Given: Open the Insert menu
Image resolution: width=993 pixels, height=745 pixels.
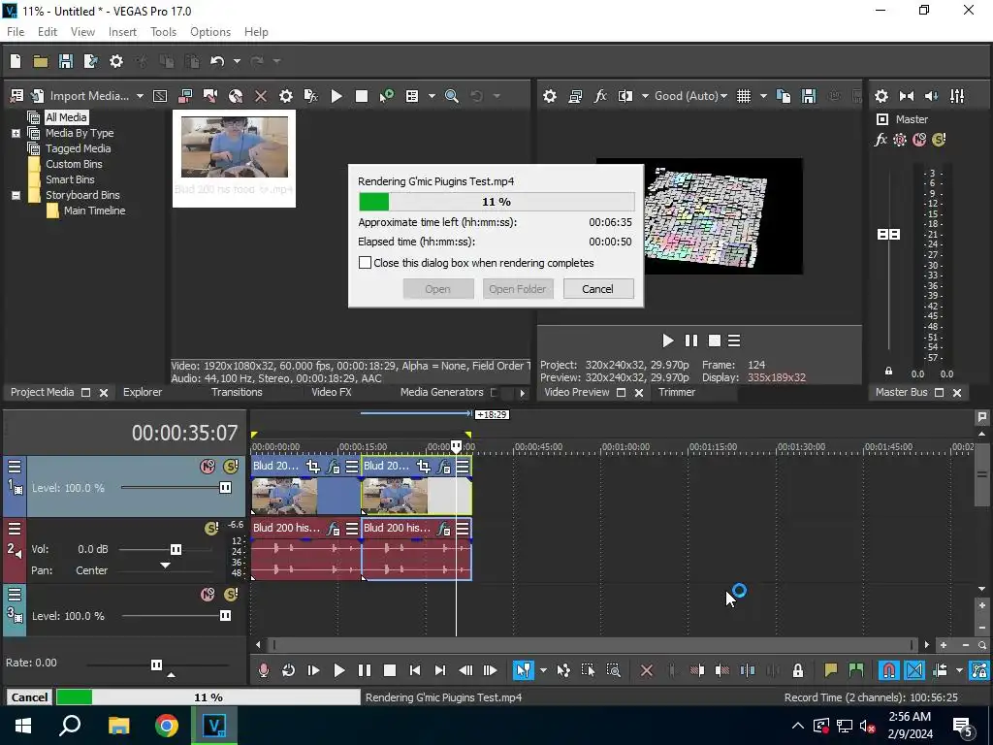Looking at the screenshot, I should click(122, 32).
